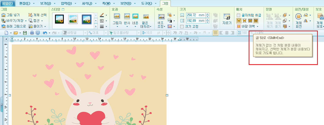Viewport: 324px width, 125px height.
Task: Click the Caption (캡션) icon
Action: [30, 21]
